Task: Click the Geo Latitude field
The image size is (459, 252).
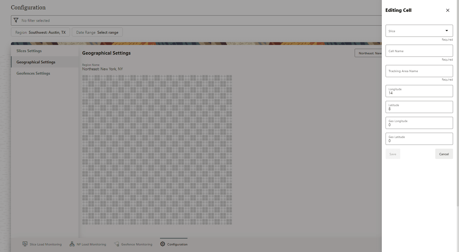Action: [x=419, y=139]
